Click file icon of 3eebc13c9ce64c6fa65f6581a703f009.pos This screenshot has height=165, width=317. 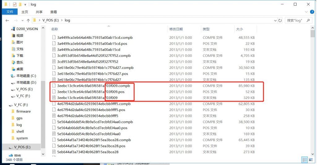pos(54,92)
